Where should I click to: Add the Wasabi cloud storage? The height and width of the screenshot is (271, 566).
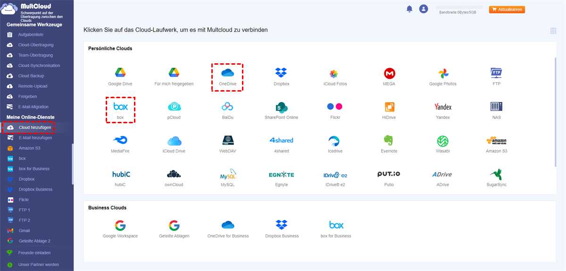click(443, 144)
